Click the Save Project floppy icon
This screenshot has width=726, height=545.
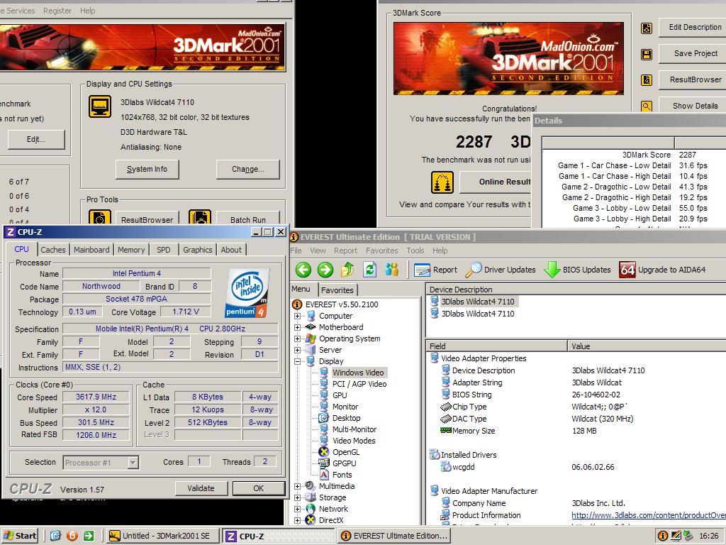coord(647,54)
